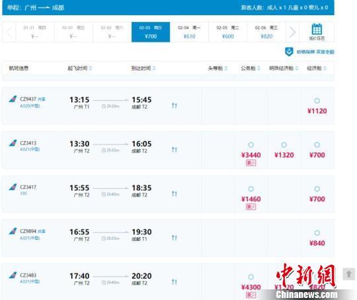357x300 pixels.
Task: Click the meal icon for flight CZ9437
Action: (x=174, y=105)
